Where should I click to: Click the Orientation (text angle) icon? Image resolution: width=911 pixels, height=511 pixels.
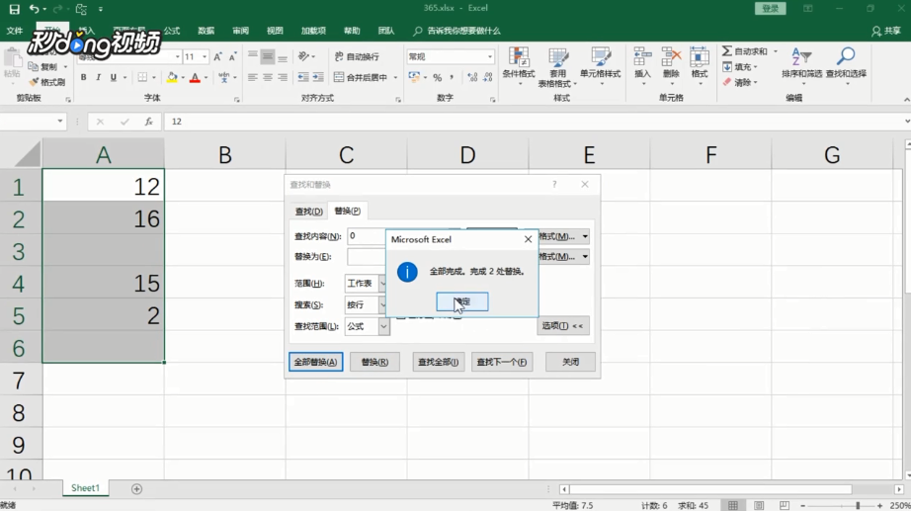pos(303,56)
